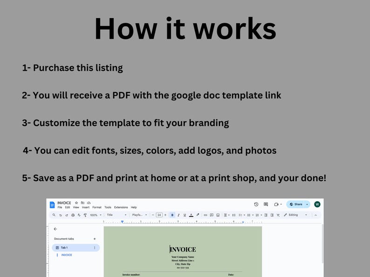Undo the last action

coord(61,215)
